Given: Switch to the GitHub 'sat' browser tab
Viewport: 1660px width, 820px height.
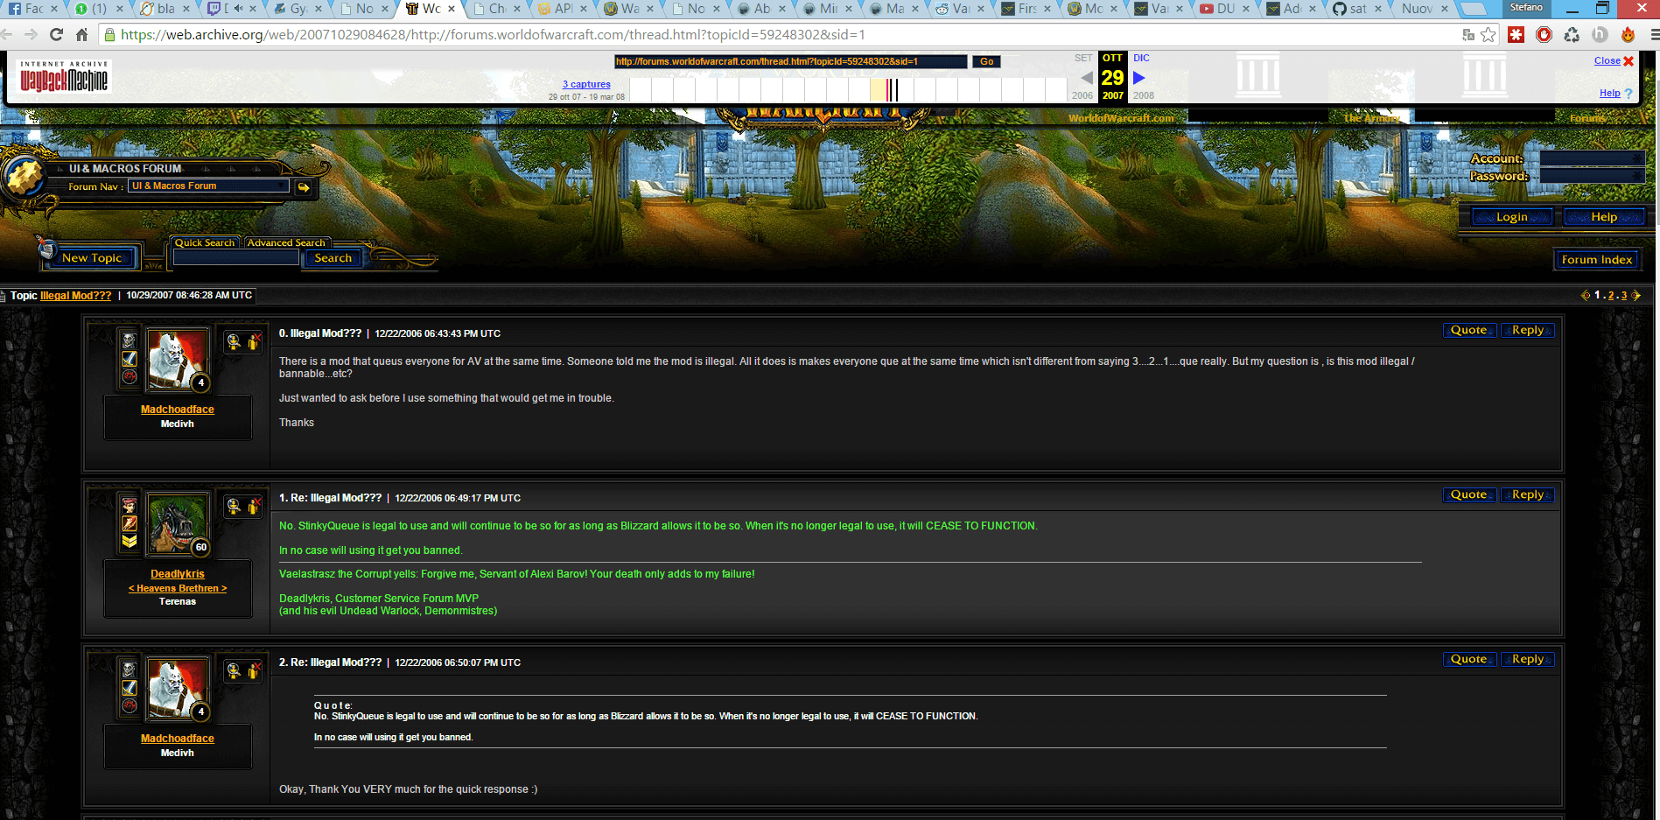Looking at the screenshot, I should [x=1356, y=9].
